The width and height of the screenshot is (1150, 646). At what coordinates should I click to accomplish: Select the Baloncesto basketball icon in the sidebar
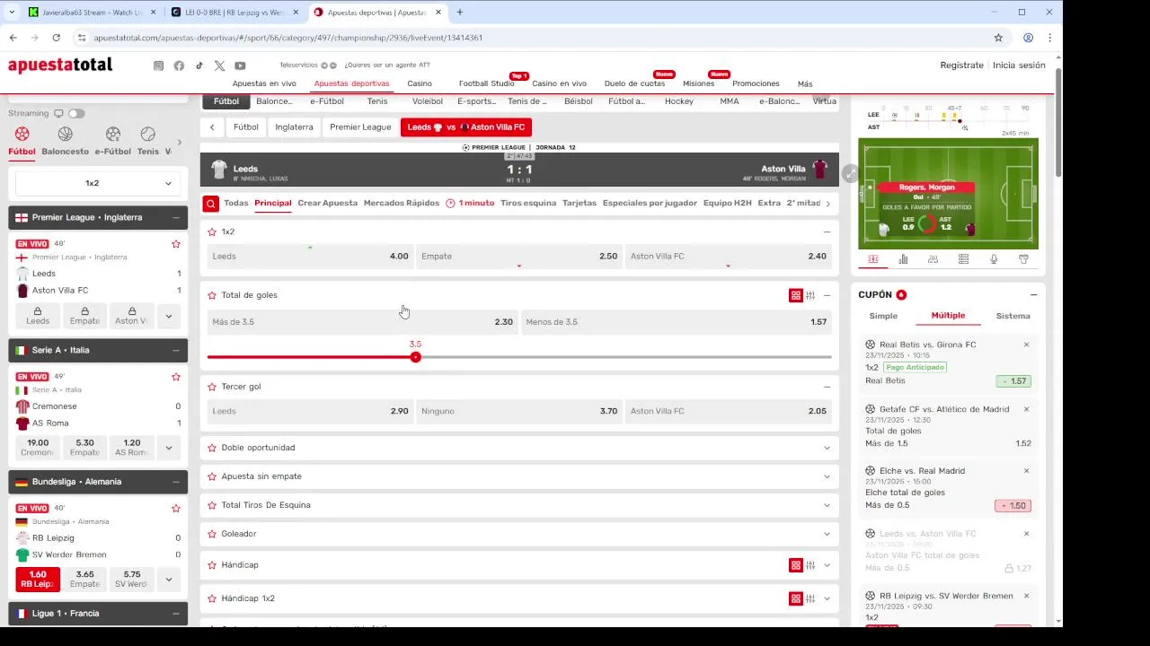tap(65, 134)
